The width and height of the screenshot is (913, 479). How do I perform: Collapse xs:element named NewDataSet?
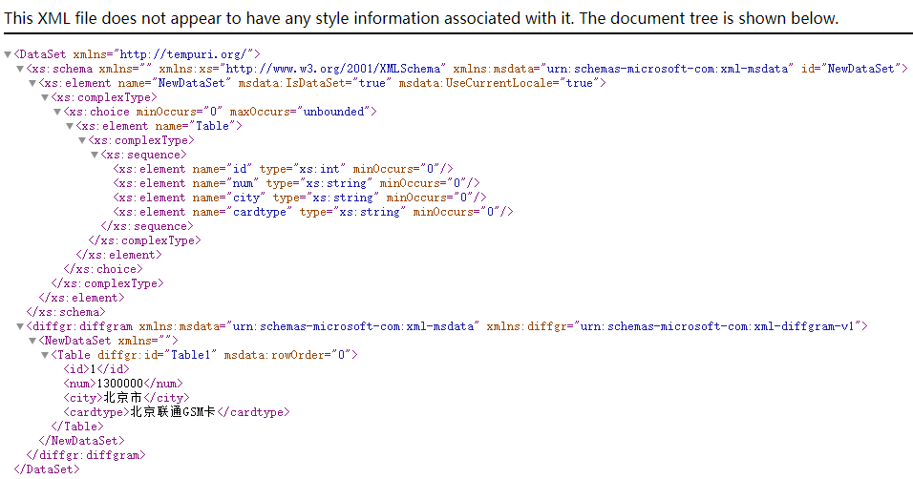(x=33, y=84)
